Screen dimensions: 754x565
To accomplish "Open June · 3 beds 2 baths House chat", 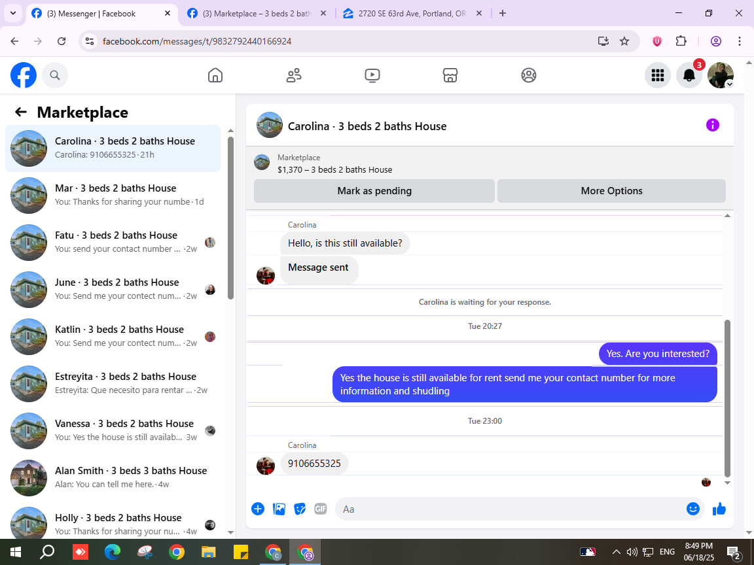I will coord(113,289).
